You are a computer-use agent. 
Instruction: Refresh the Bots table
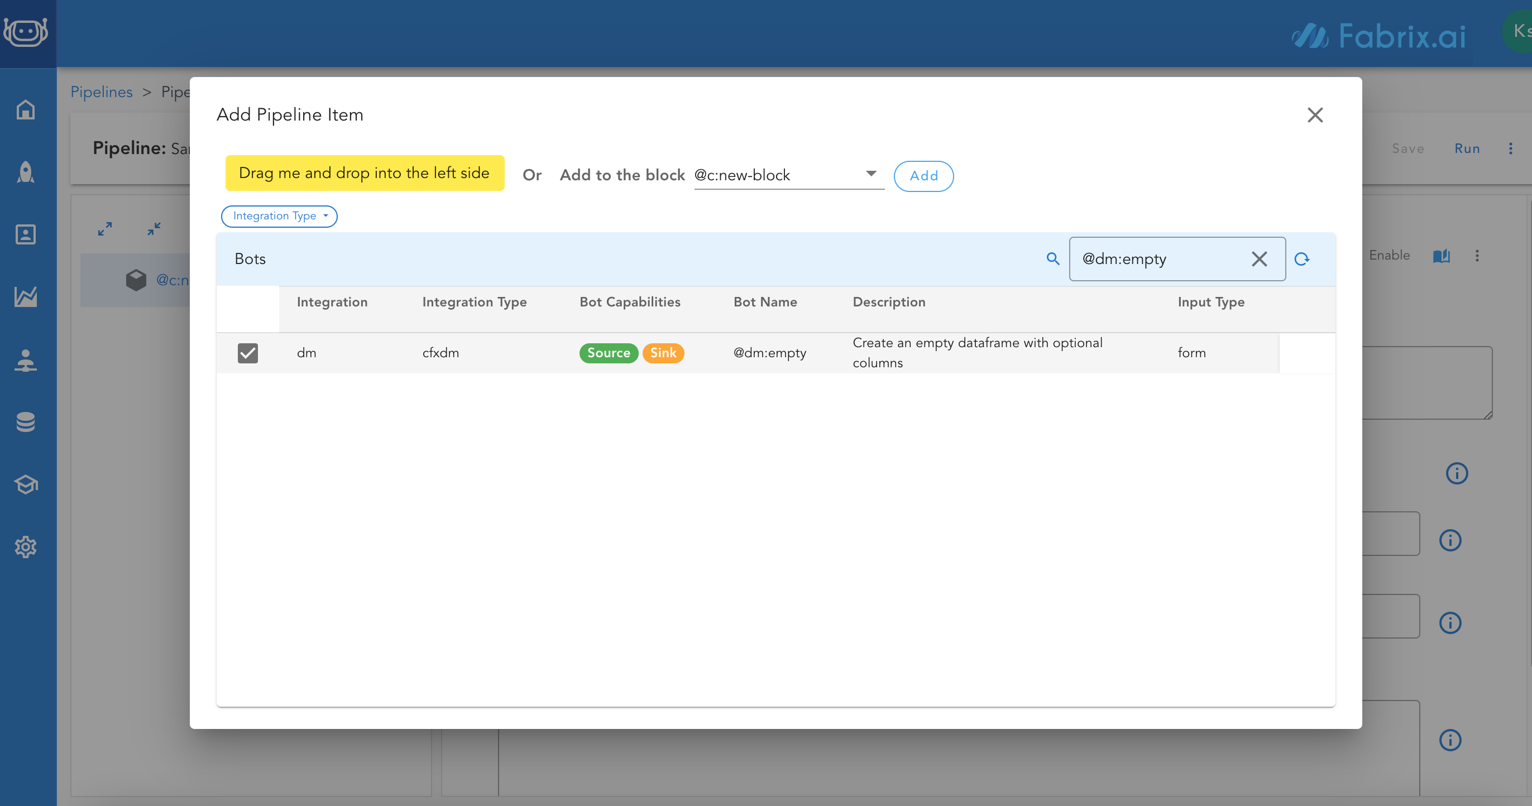click(1302, 258)
